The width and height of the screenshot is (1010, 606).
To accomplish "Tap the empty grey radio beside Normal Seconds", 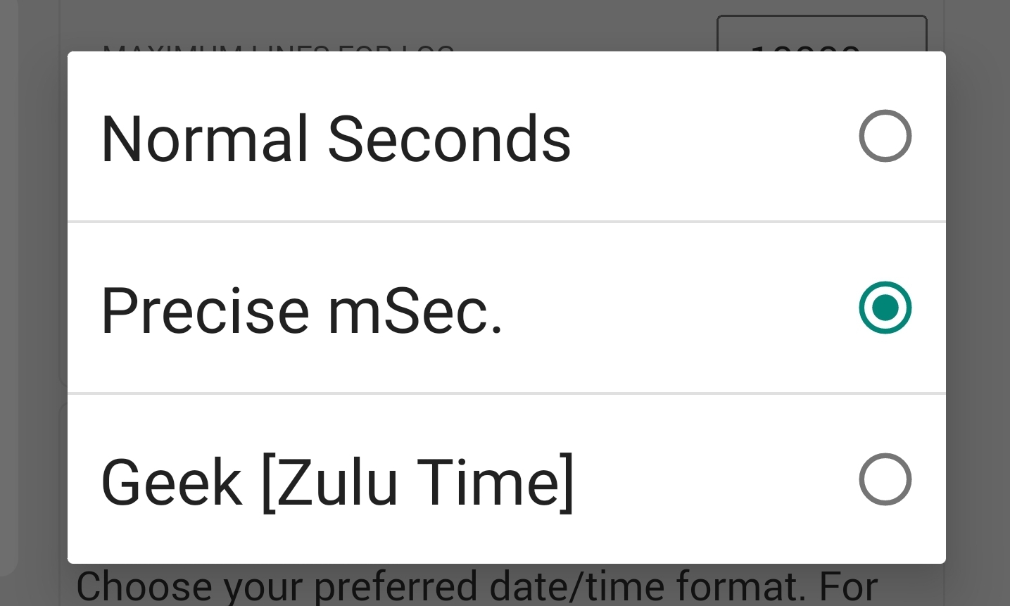I will (x=885, y=136).
